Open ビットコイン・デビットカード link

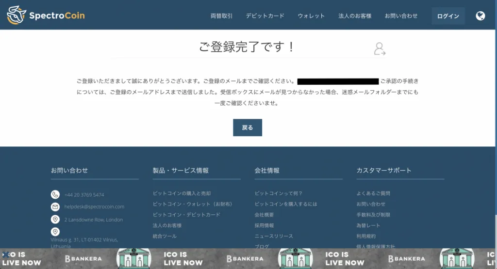(x=186, y=215)
